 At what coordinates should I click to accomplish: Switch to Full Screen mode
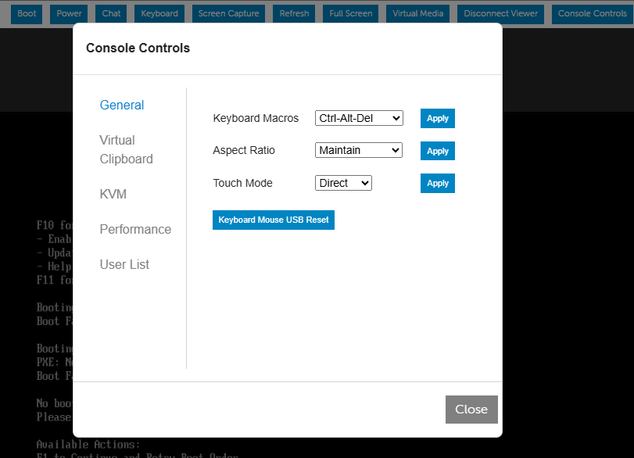click(350, 13)
